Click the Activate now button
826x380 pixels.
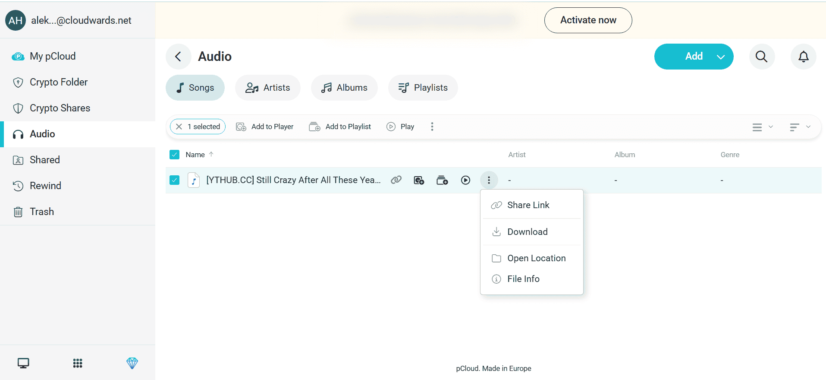pyautogui.click(x=588, y=20)
